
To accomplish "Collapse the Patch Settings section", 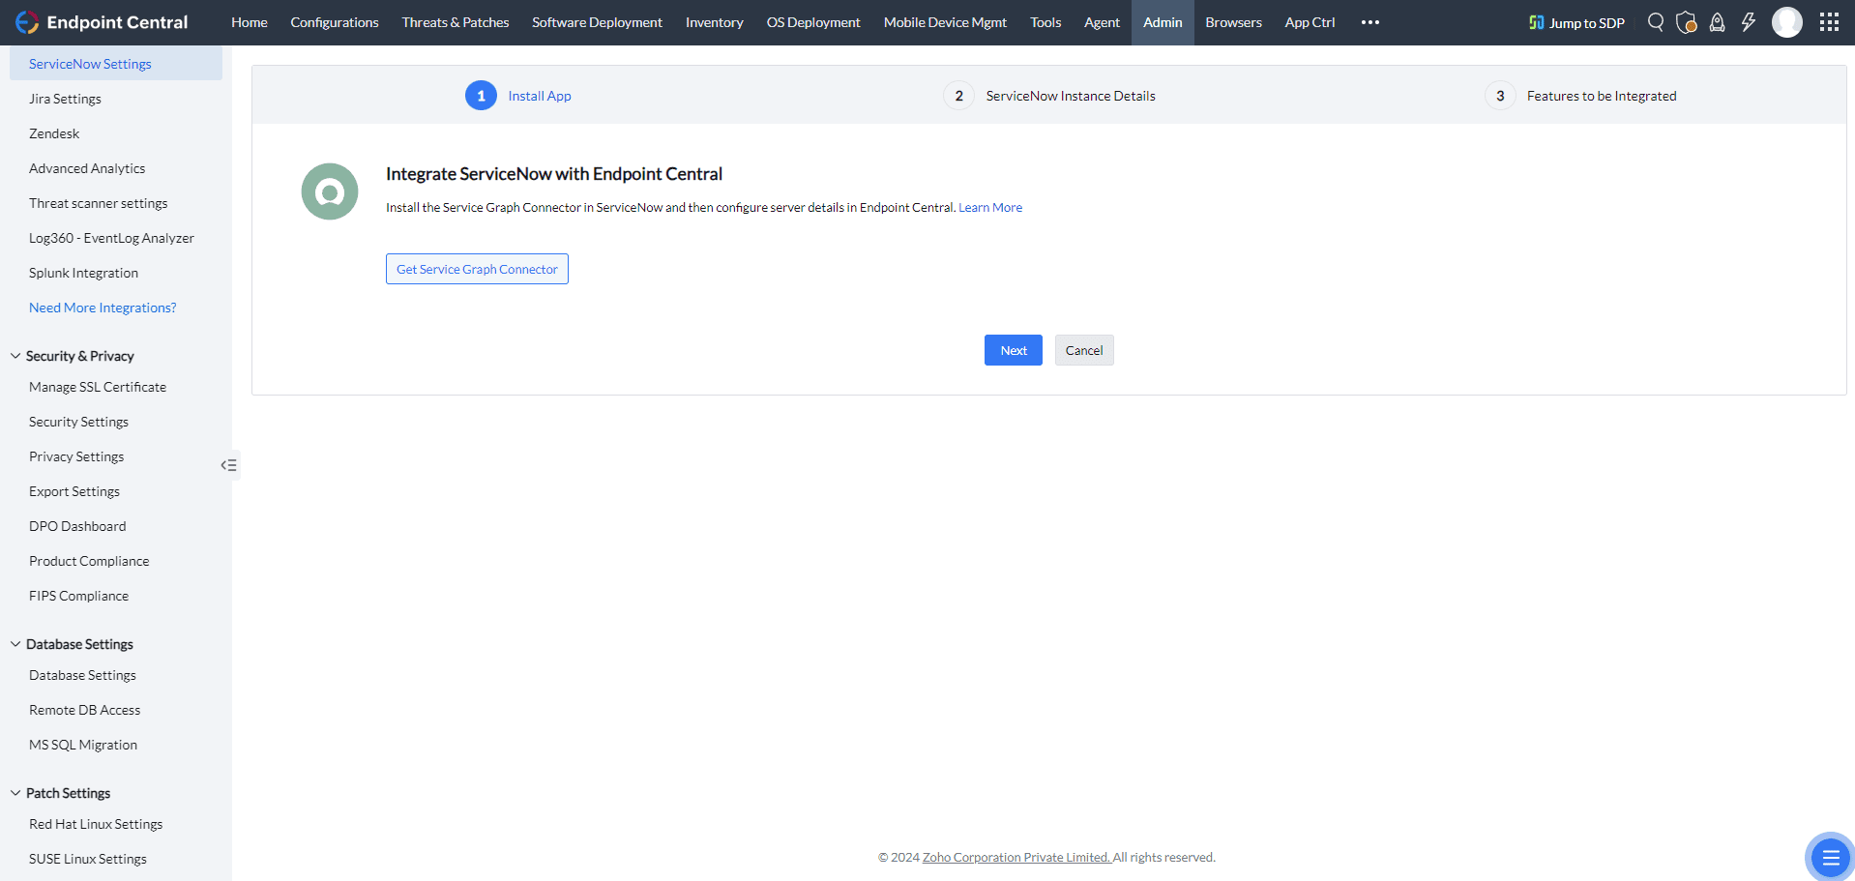I will pyautogui.click(x=15, y=792).
